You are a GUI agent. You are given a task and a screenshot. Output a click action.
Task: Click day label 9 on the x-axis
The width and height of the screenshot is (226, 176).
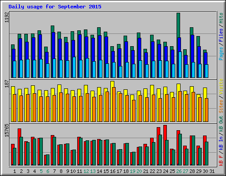(68, 171)
